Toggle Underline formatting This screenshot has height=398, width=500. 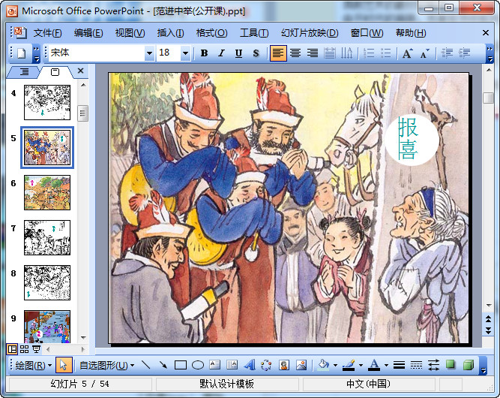pos(238,53)
